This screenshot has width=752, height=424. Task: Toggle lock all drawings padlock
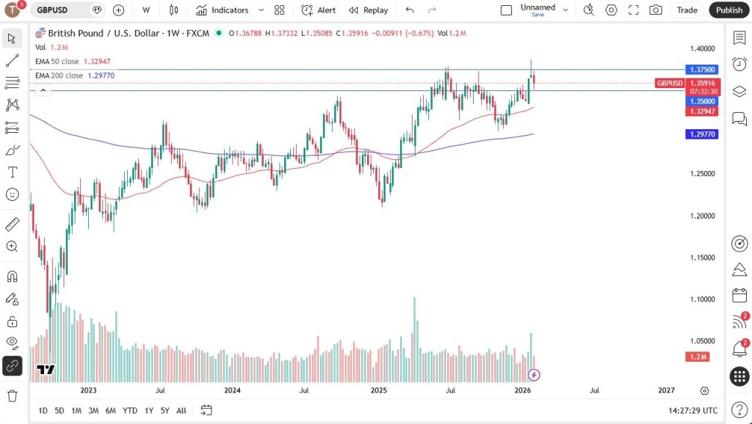12,321
